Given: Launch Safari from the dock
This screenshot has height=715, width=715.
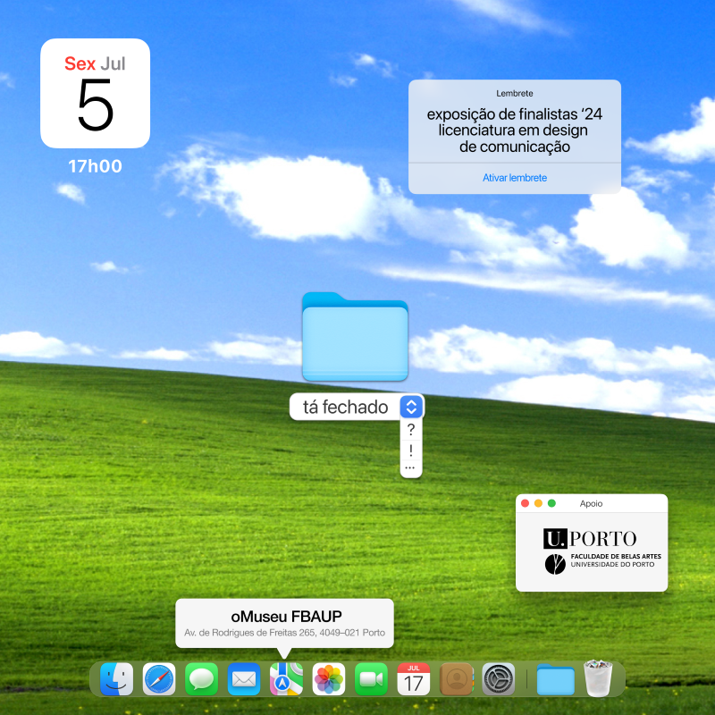Looking at the screenshot, I should [159, 679].
